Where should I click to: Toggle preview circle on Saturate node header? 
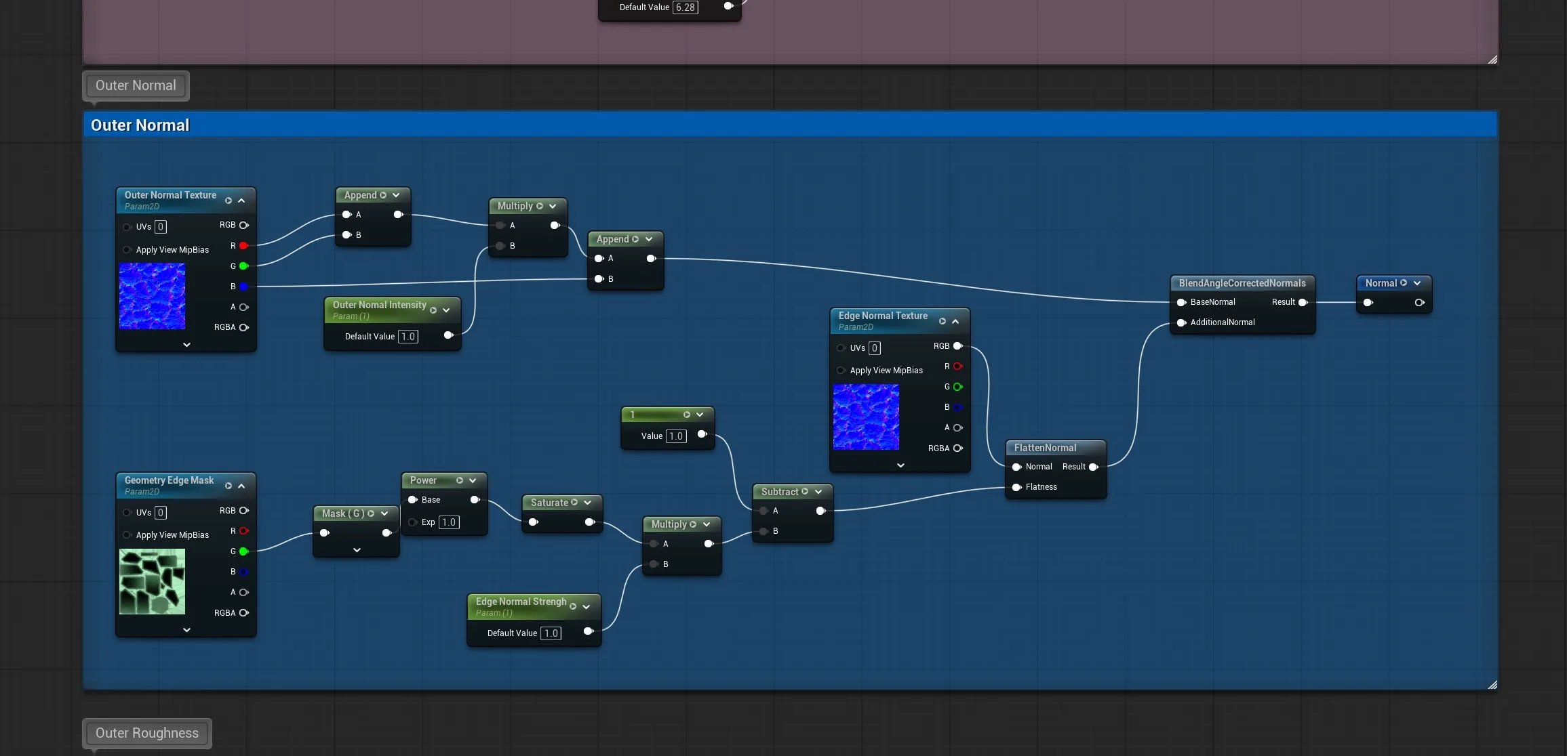(x=574, y=503)
